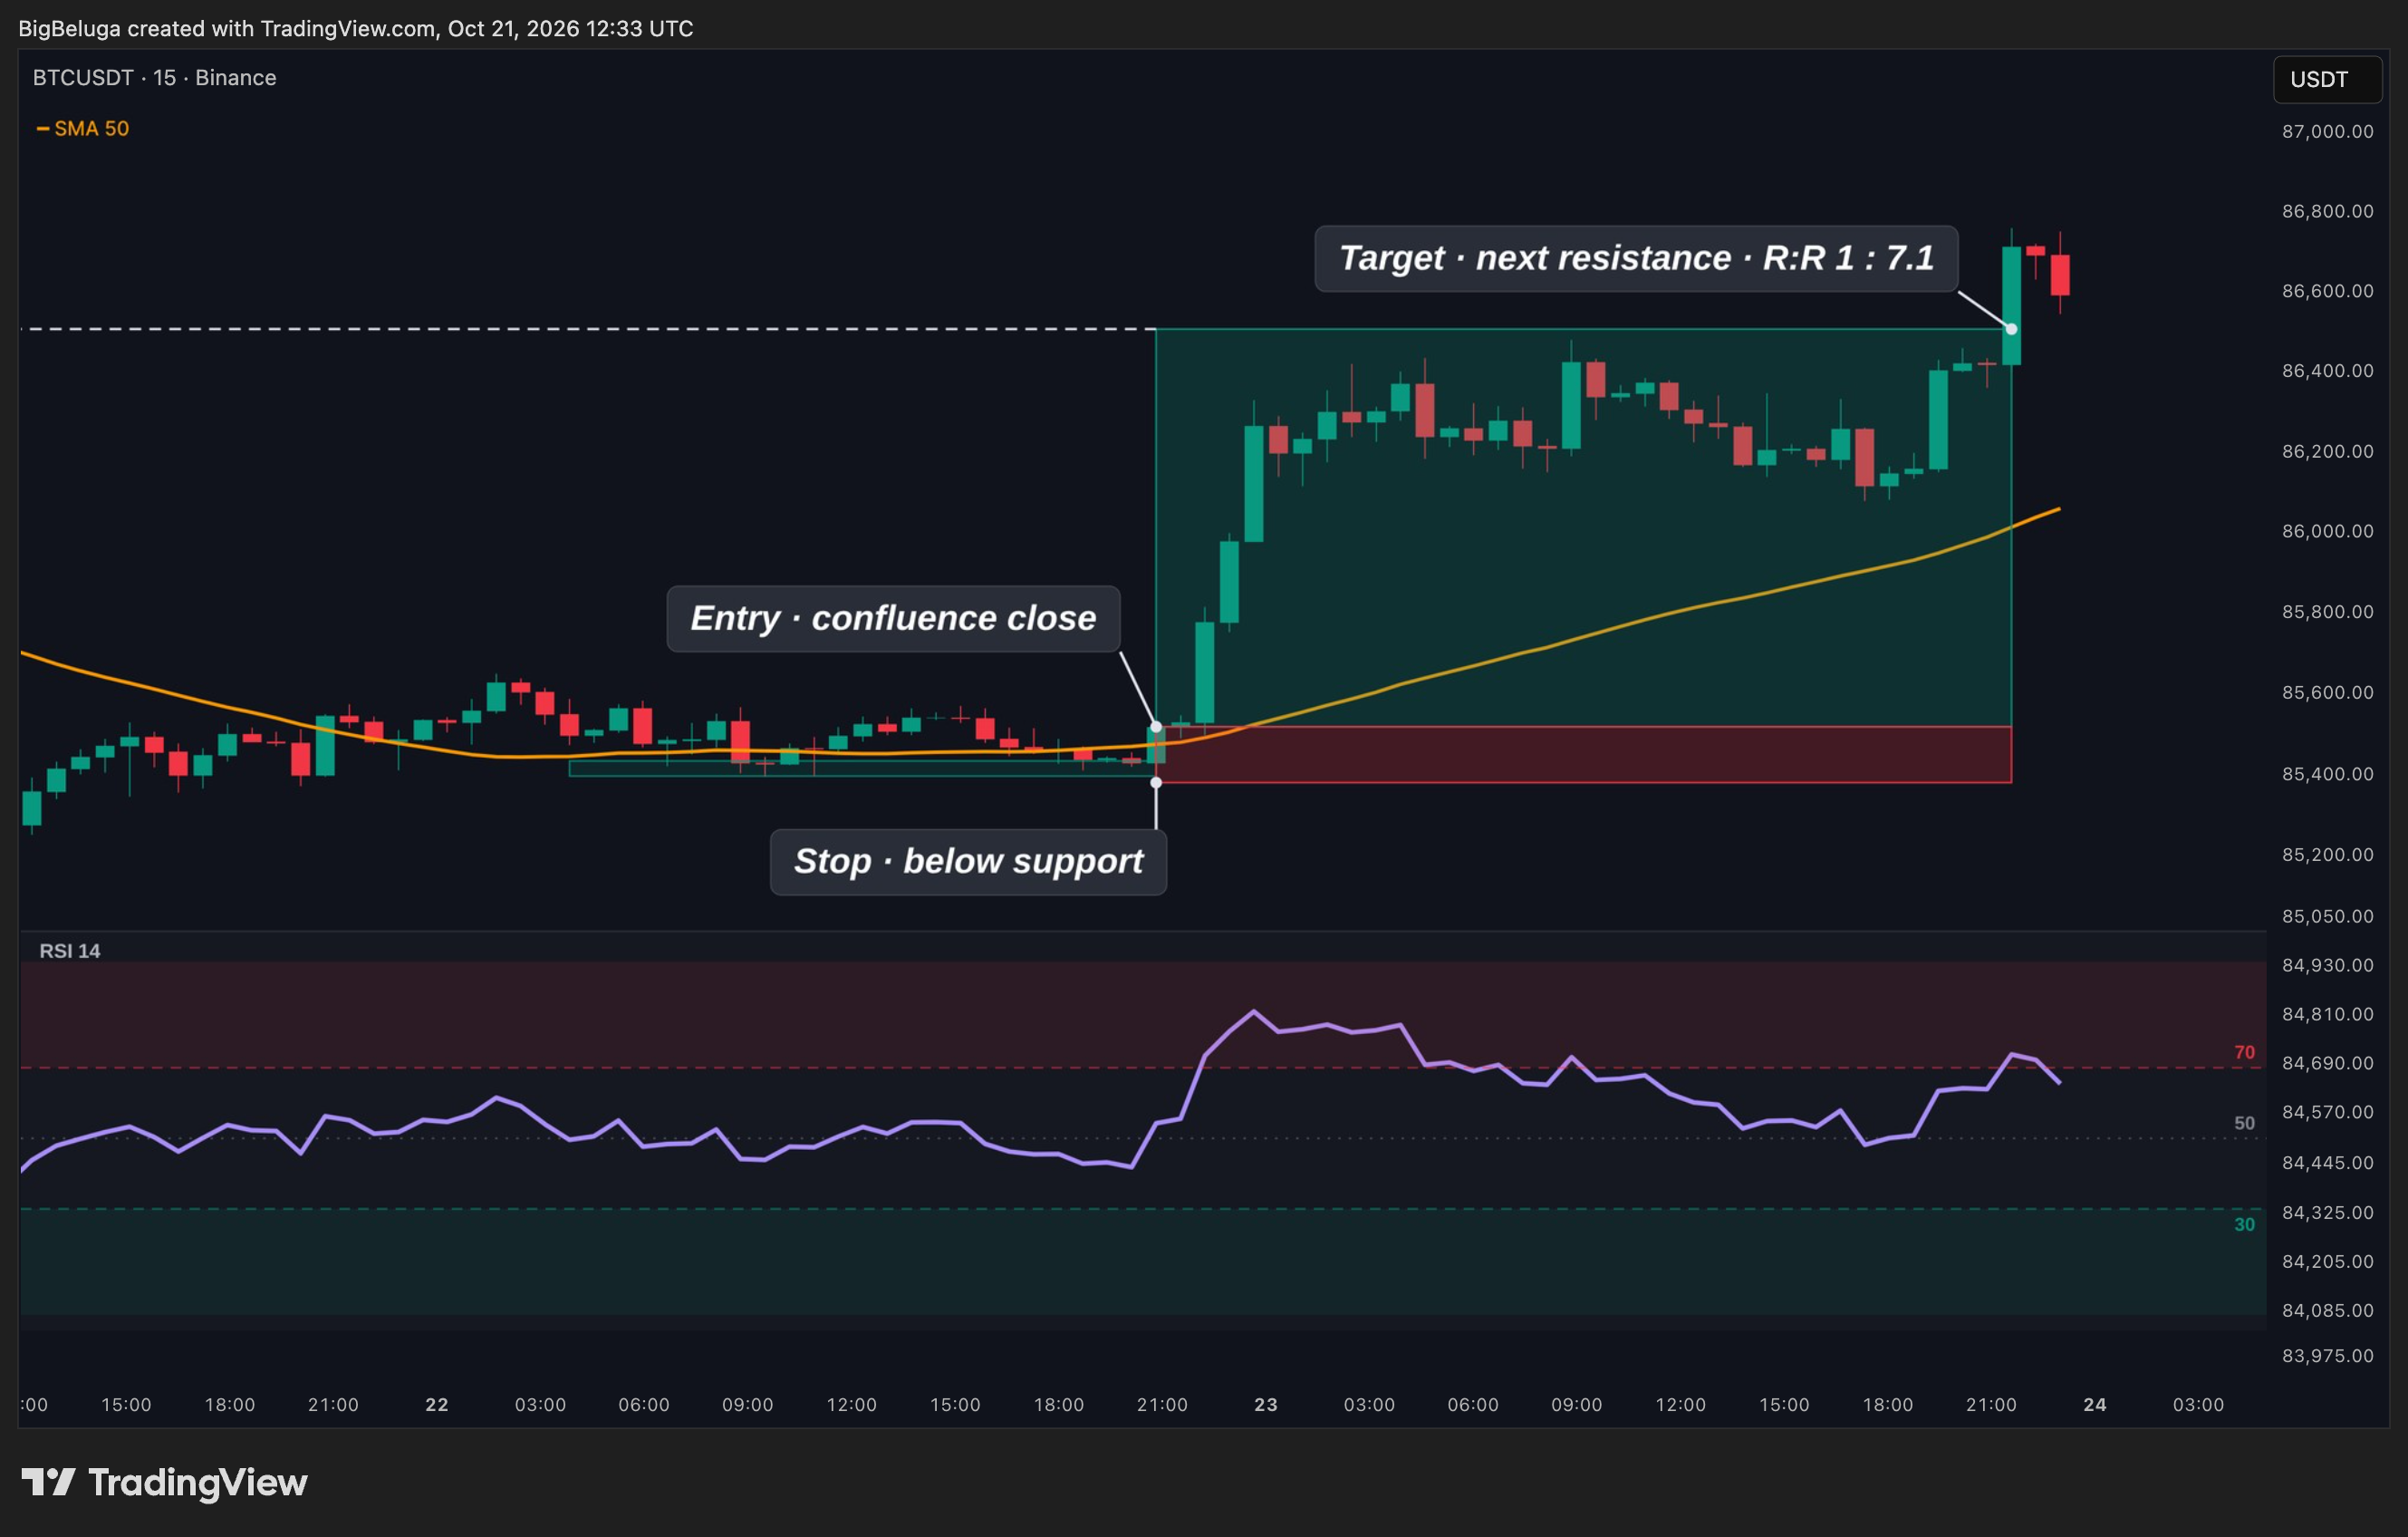Click the 84,690.00 axis label
This screenshot has height=1537, width=2408.
[x=2327, y=1064]
